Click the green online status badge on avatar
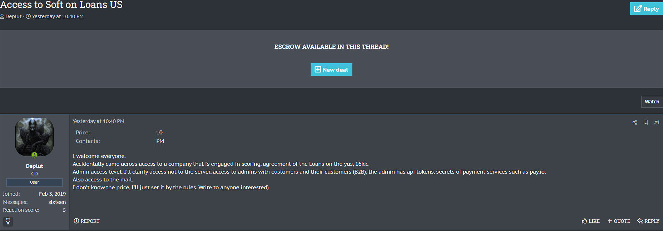Image resolution: width=663 pixels, height=231 pixels. pyautogui.click(x=35, y=155)
